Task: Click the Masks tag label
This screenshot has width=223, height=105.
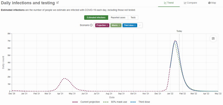Action: (115, 25)
